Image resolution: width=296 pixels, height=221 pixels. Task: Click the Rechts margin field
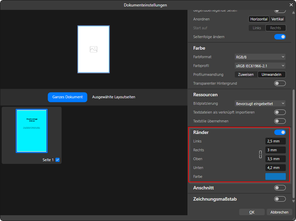tap(276, 150)
